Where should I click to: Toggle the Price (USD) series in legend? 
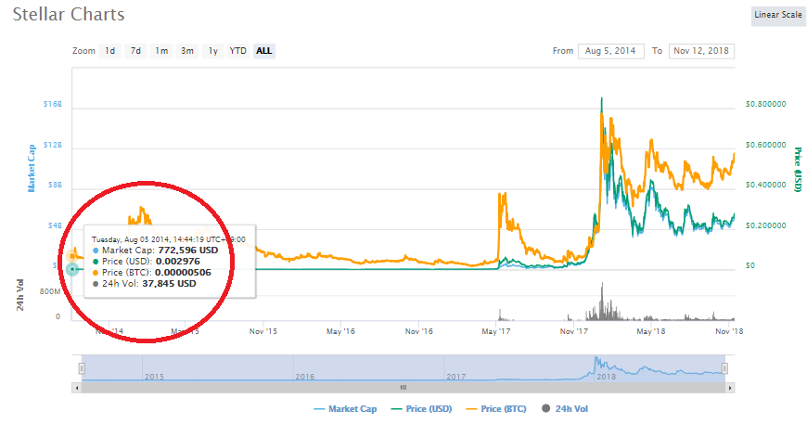pyautogui.click(x=421, y=409)
